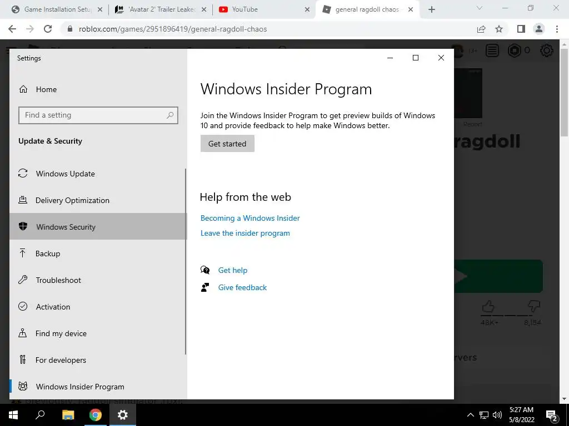Open the clock and calendar flyout
The image size is (569, 426).
click(x=521, y=415)
